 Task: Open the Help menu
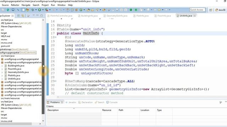pyautogui.click(x=70, y=5)
